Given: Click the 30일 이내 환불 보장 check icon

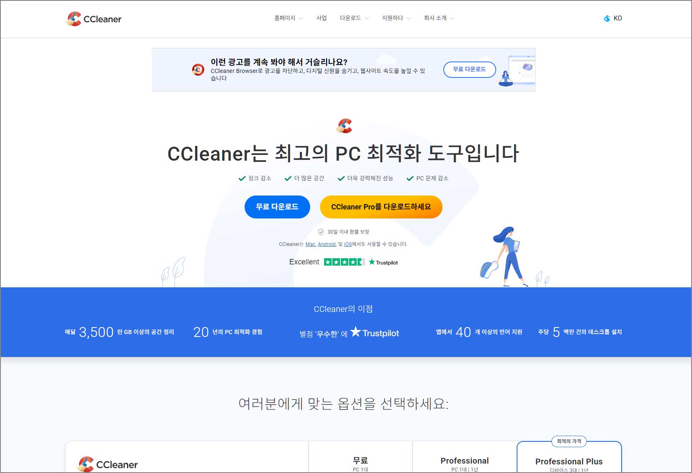Looking at the screenshot, I should pyautogui.click(x=321, y=232).
